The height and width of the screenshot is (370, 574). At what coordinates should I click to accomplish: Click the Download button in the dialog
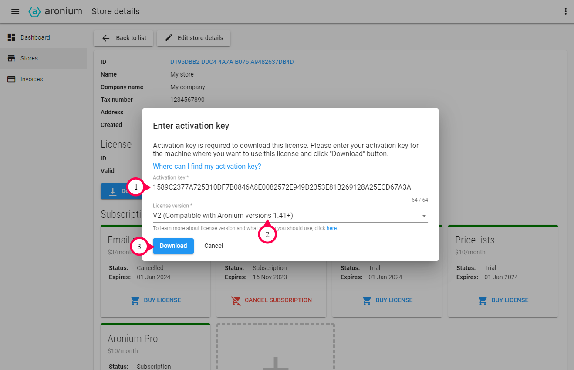point(173,246)
